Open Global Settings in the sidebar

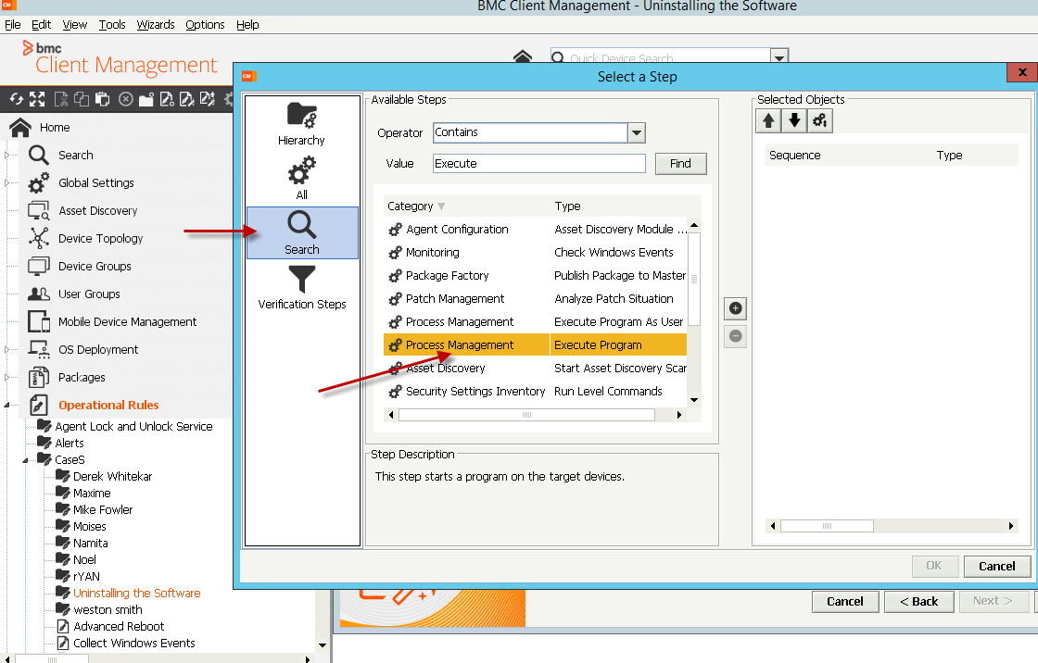[x=96, y=182]
